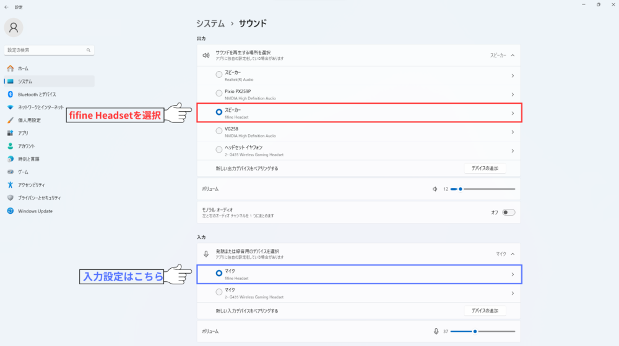
Task: Open VG258 properties chevron
Action: coord(513,132)
